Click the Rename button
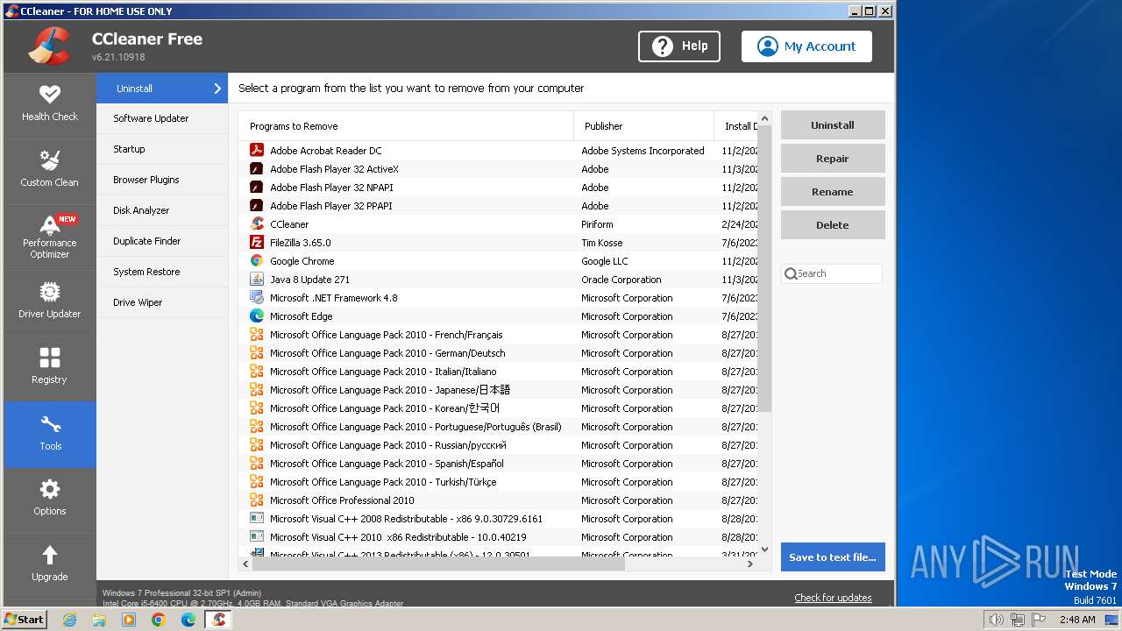Image resolution: width=1122 pixels, height=631 pixels. pyautogui.click(x=833, y=192)
